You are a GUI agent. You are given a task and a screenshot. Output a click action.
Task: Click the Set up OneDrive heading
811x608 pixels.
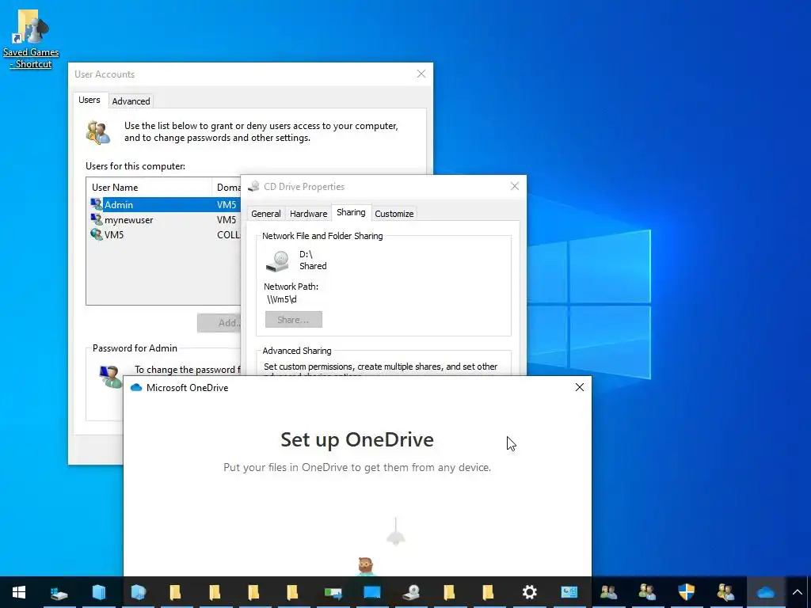coord(357,439)
